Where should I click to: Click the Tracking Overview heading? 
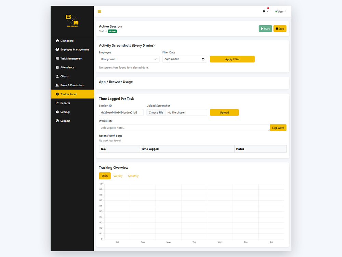pyautogui.click(x=114, y=168)
